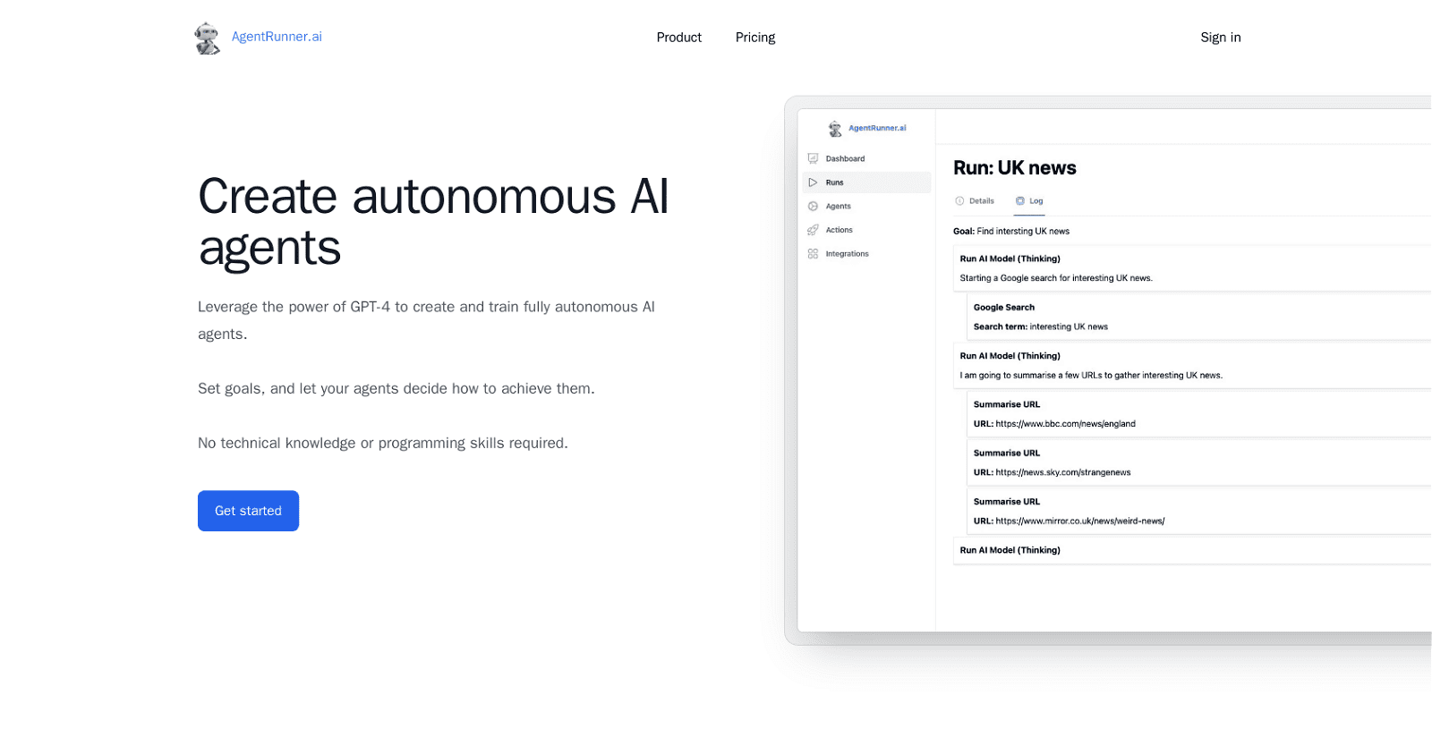Open Agents label in preview sidebar
Image resolution: width=1432 pixels, height=746 pixels.
839,207
